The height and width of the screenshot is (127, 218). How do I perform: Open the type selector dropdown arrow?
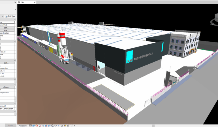click(2, 16)
